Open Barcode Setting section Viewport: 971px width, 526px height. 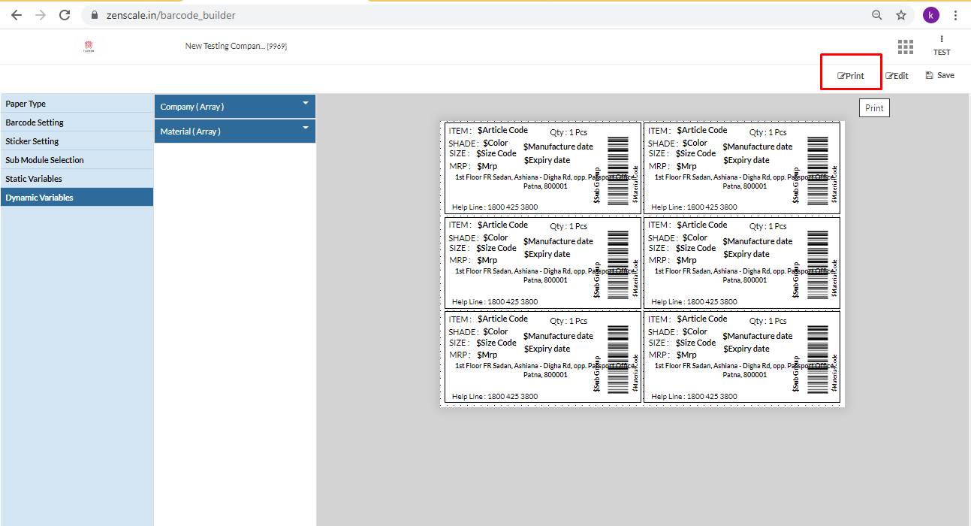pyautogui.click(x=77, y=122)
